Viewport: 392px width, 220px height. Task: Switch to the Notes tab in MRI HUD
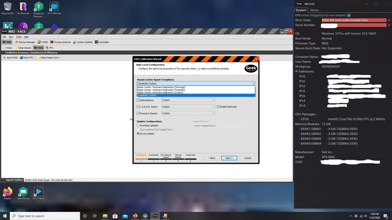(314, 10)
